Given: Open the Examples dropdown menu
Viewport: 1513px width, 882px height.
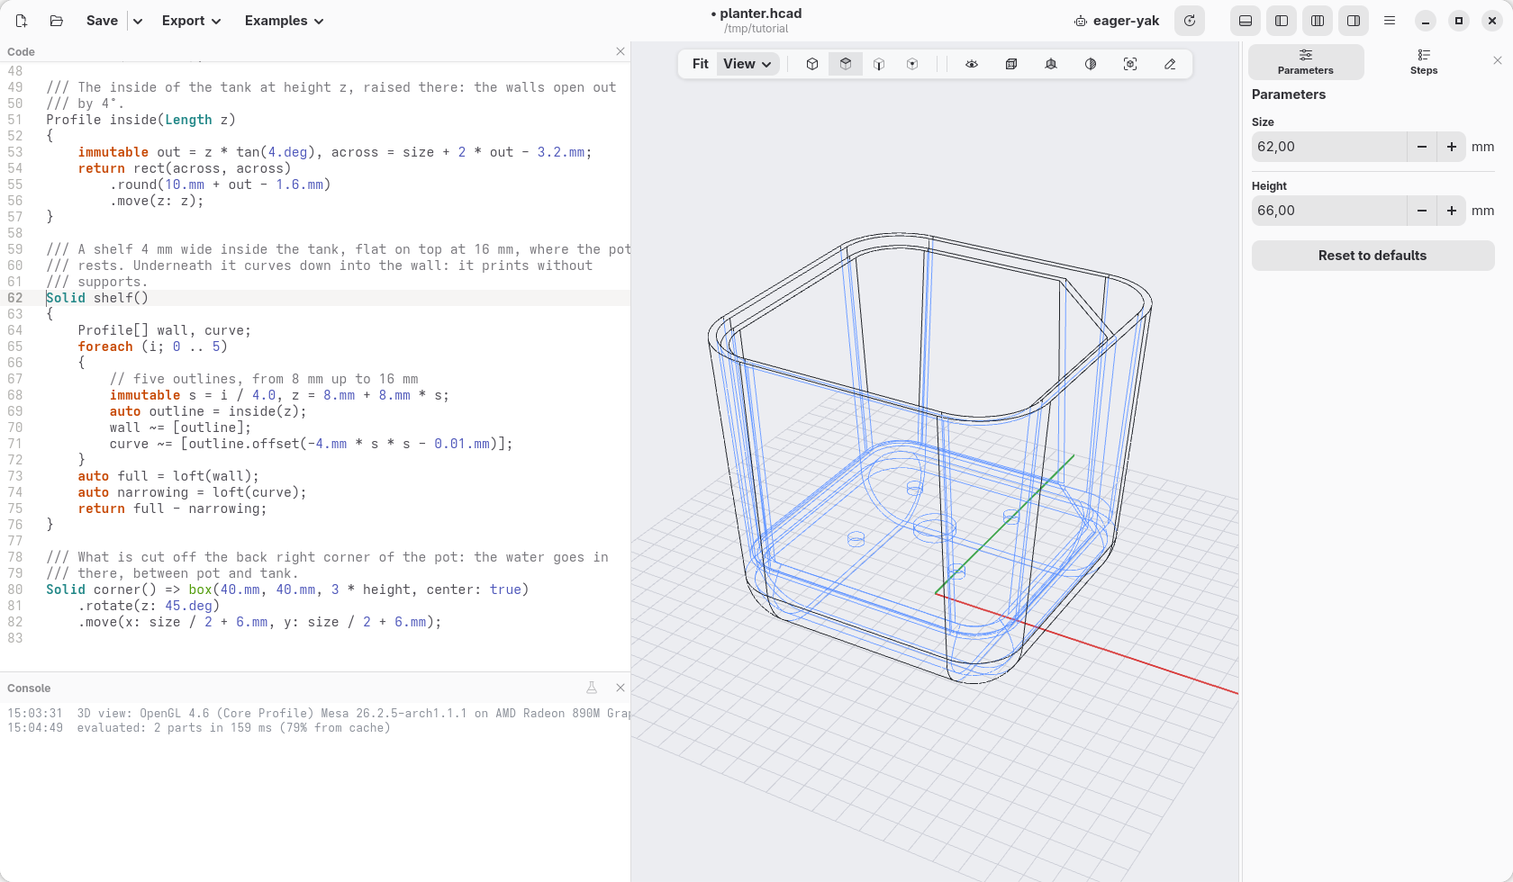Looking at the screenshot, I should click(x=284, y=21).
